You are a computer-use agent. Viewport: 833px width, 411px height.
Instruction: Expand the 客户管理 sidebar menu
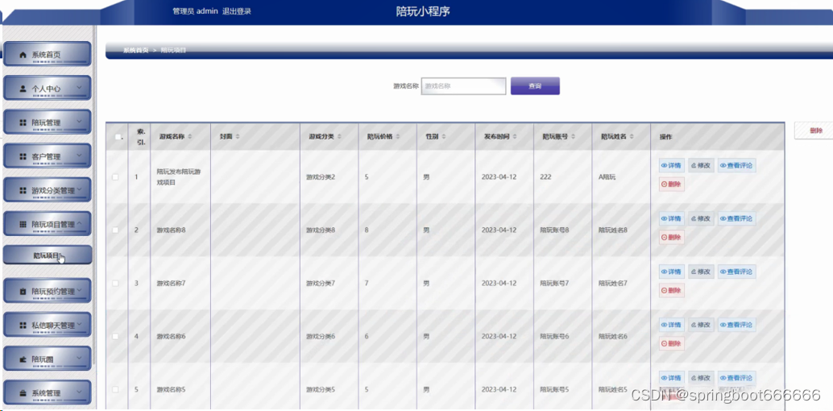pyautogui.click(x=48, y=156)
